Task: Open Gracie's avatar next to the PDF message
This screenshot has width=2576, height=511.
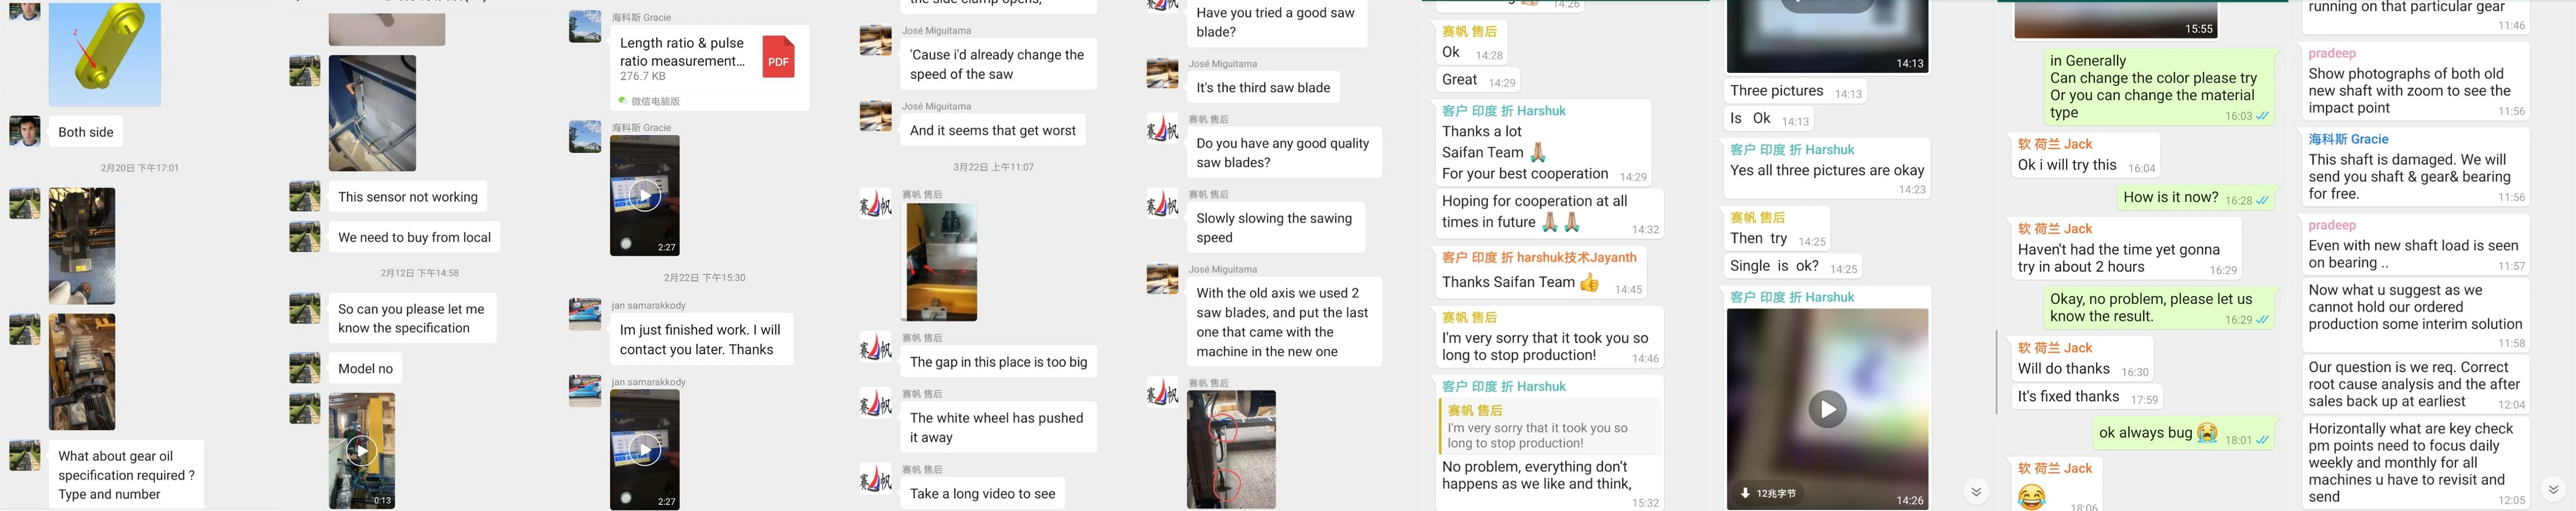Action: (585, 27)
